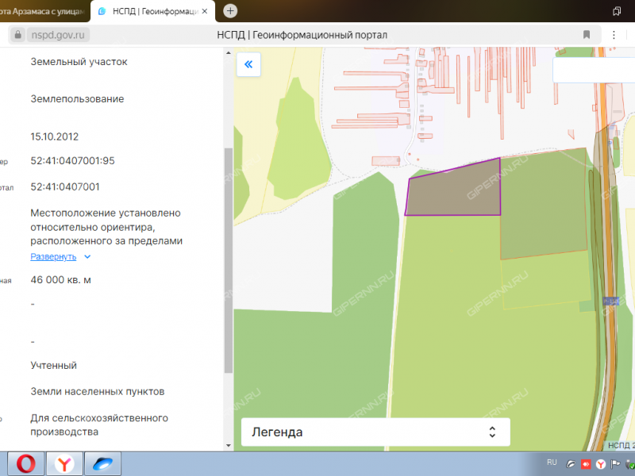Click the nspd.gov.ru address field
The height and width of the screenshot is (476, 635).
coord(60,35)
